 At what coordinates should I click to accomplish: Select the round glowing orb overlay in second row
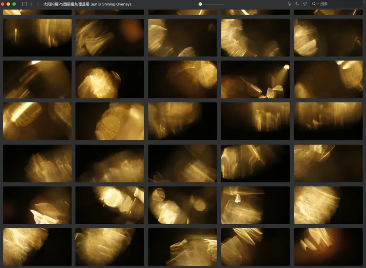tap(110, 79)
